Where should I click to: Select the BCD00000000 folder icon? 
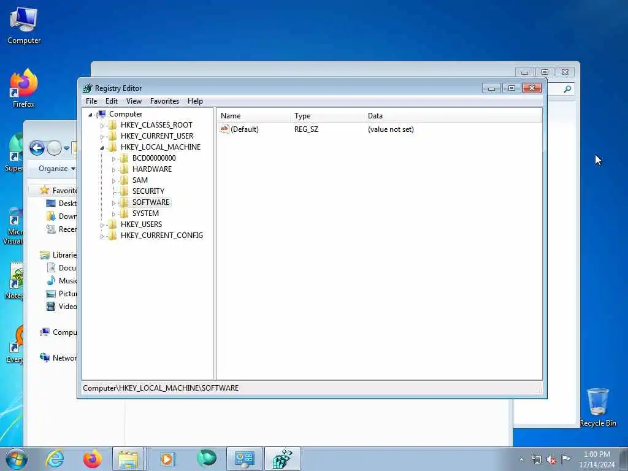(x=124, y=158)
